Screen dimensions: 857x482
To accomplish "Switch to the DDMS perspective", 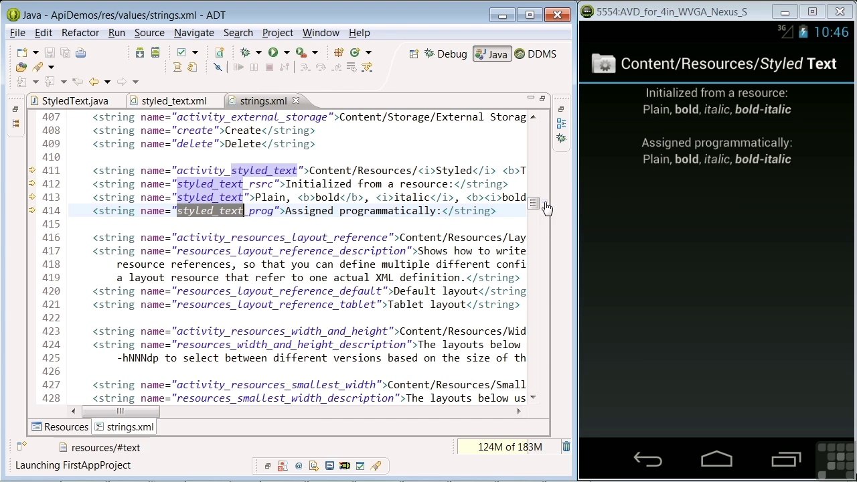I will point(535,54).
